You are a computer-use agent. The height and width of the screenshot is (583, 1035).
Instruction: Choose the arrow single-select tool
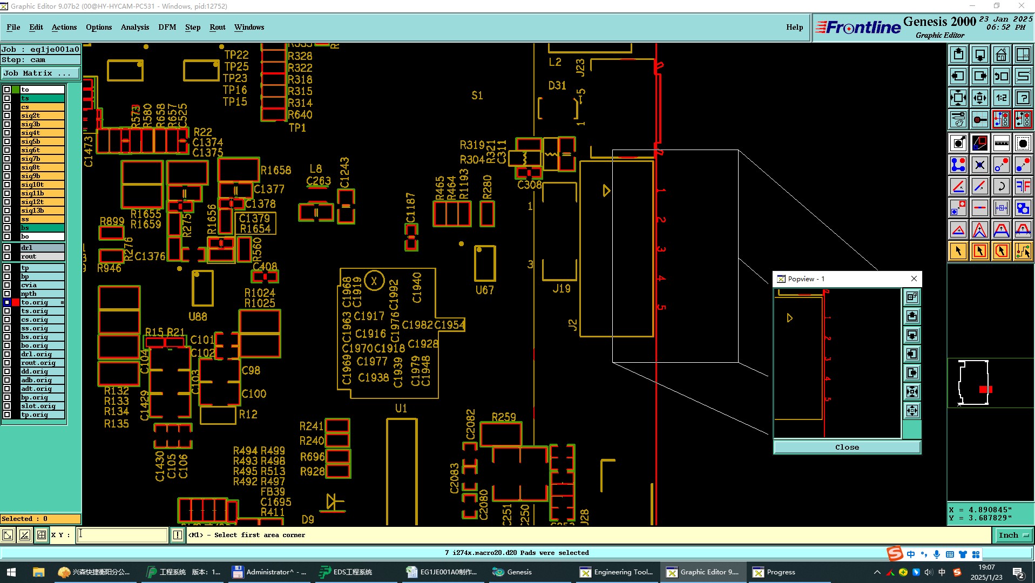[958, 251]
